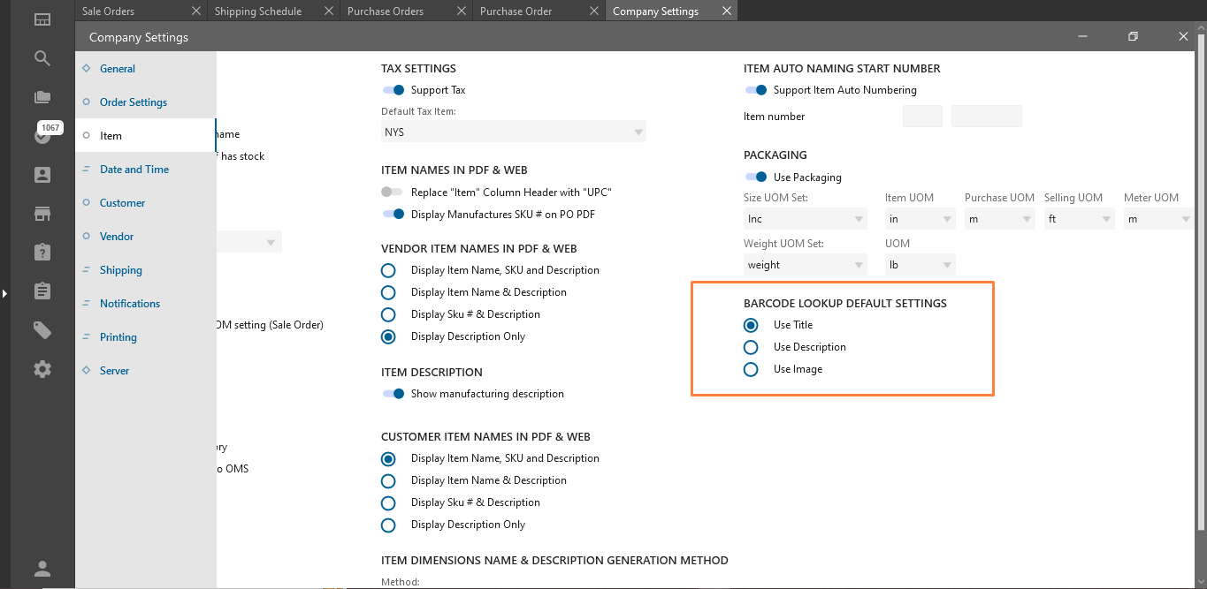Viewport: 1207px width, 589px height.
Task: Go to the Notifications settings section
Action: [x=130, y=304]
